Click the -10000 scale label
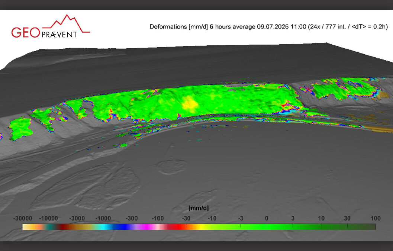Screen dimensions: 393x251 tap(49, 218)
